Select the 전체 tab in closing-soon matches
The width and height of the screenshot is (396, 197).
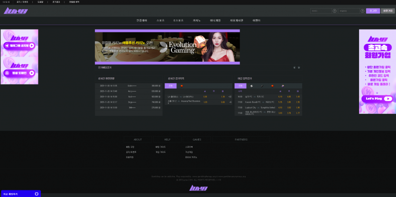coord(240,86)
